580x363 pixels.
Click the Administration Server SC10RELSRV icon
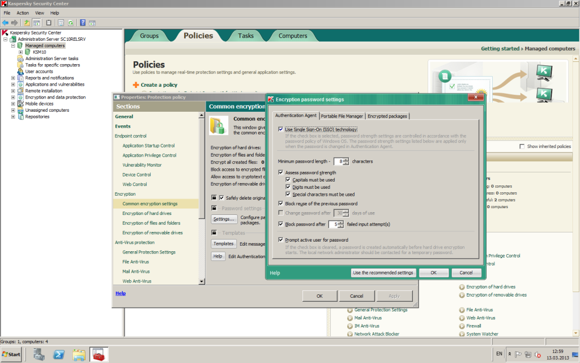coord(13,39)
